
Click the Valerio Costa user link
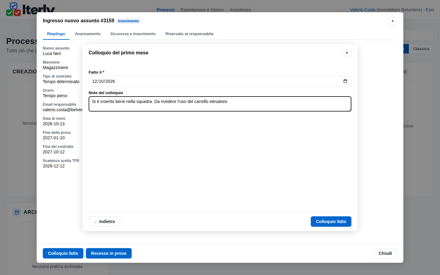[x=362, y=10]
